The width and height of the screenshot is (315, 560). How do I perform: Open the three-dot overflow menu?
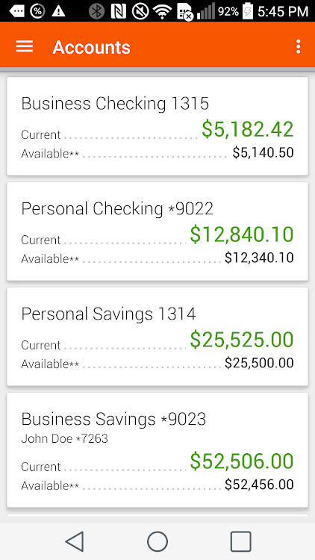click(298, 47)
